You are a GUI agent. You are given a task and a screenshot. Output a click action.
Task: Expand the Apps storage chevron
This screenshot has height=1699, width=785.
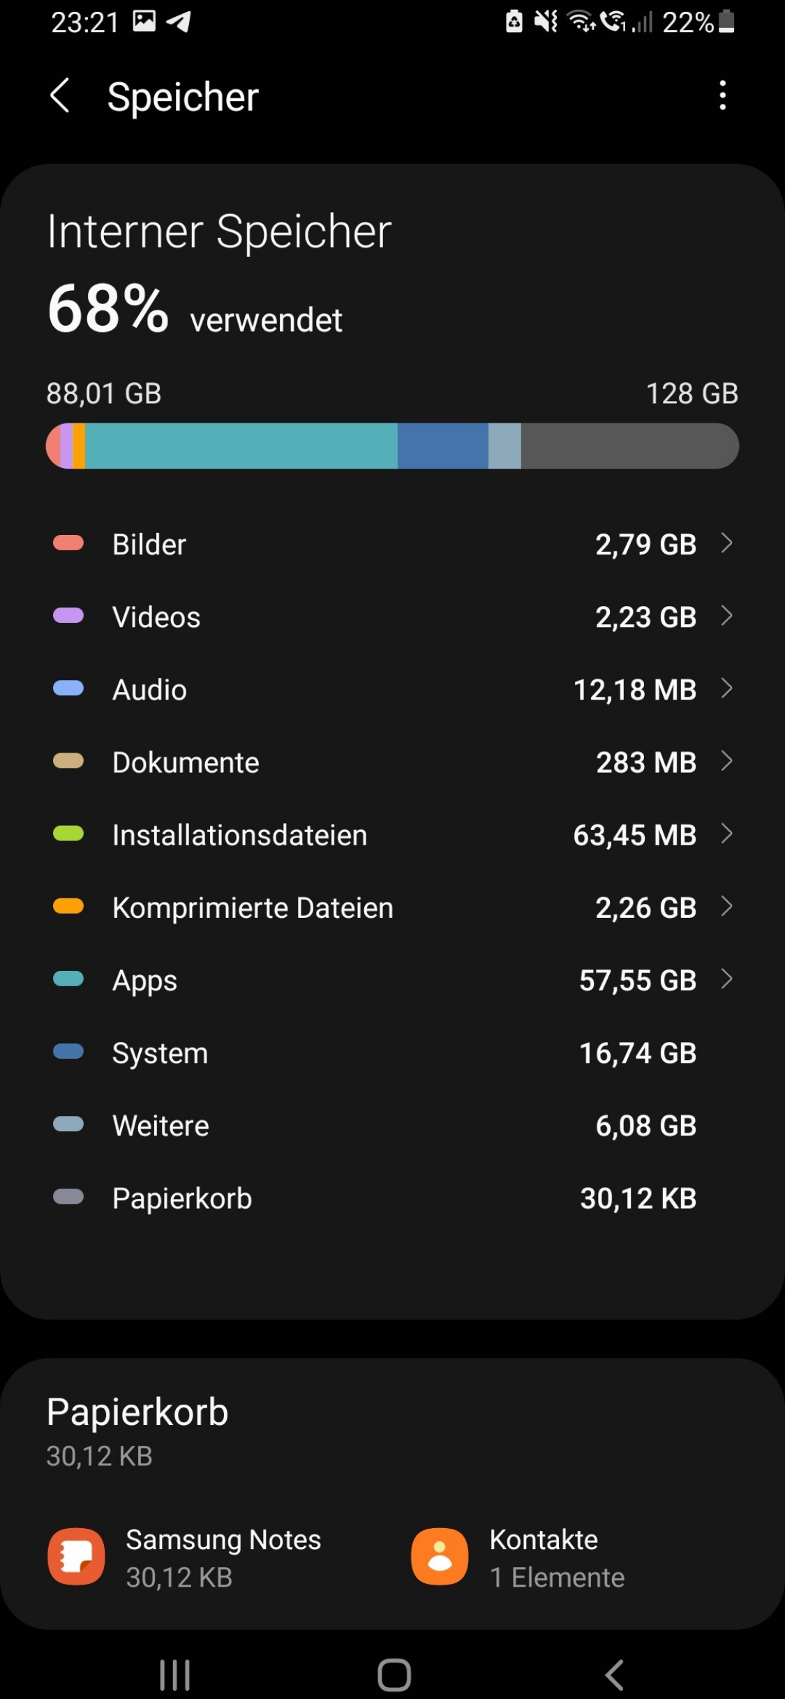pos(726,979)
